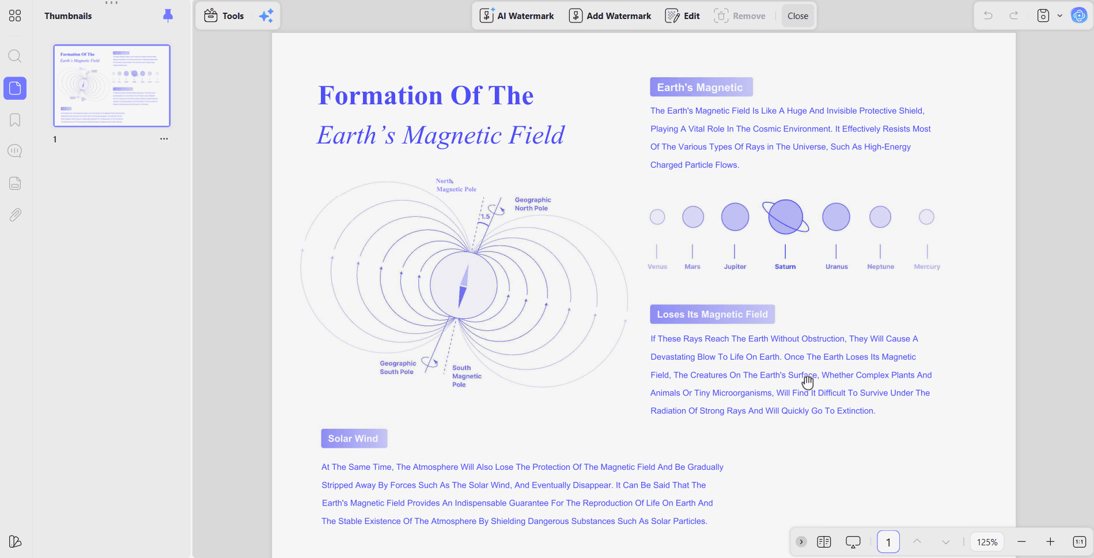This screenshot has height=558, width=1094.
Task: Redo the last action
Action: pyautogui.click(x=1014, y=16)
